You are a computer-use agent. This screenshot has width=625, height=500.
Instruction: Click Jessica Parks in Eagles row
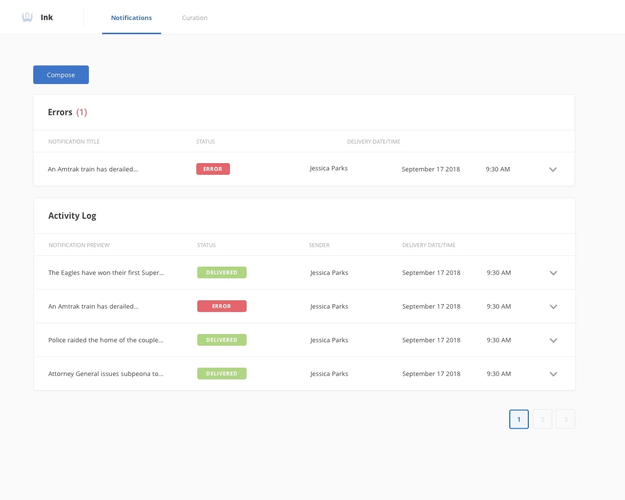coord(329,272)
